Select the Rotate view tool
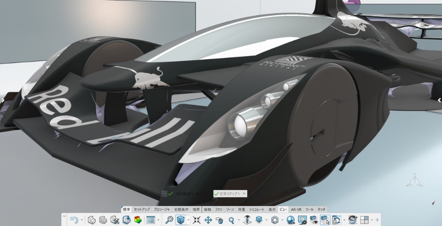Image resolution: width=442 pixels, height=226 pixels. (220, 220)
